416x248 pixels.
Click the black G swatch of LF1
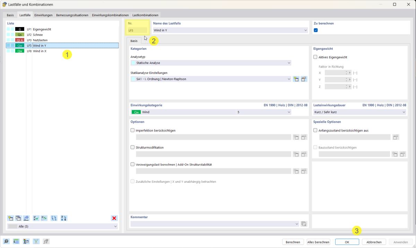[x=20, y=29]
